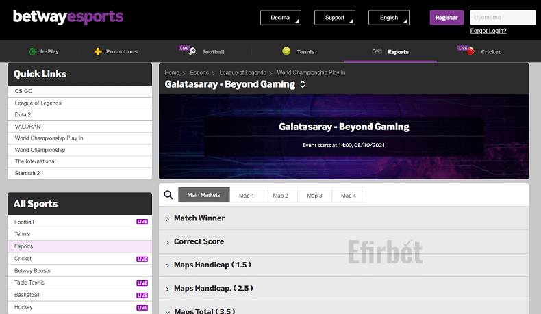Image resolution: width=541 pixels, height=314 pixels.
Task: Click the Register button
Action: pyautogui.click(x=446, y=18)
